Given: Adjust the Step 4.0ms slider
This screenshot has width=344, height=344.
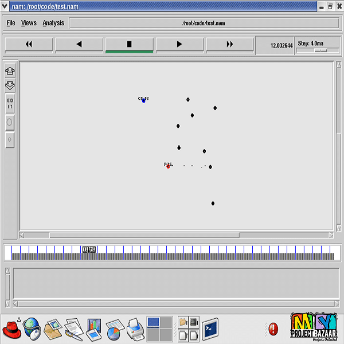Looking at the screenshot, I should (320, 50).
